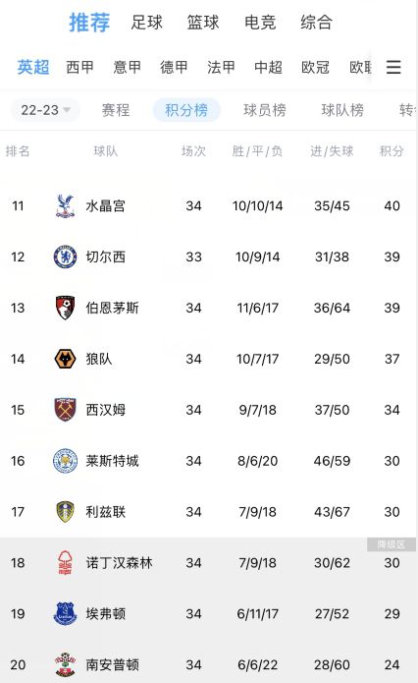Switch to the 篮球 top tab
Screen dimensions: 418x683
203,23
